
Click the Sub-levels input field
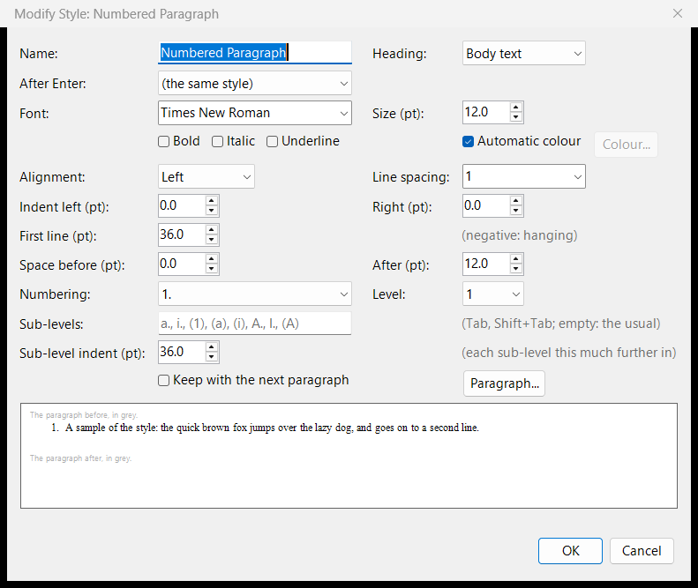(255, 324)
